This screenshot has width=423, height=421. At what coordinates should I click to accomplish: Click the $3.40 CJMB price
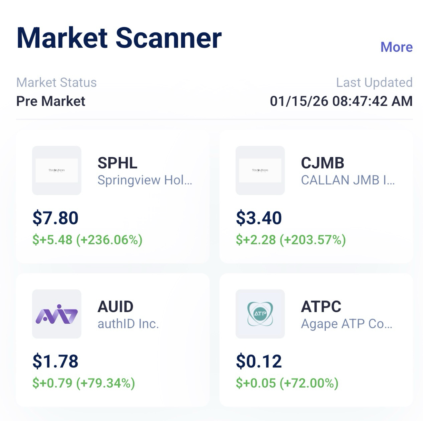259,218
